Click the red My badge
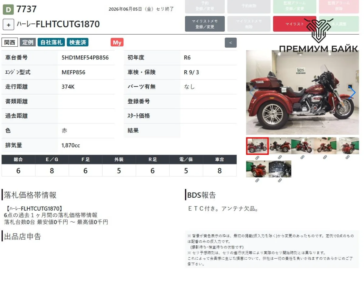 [x=117, y=42]
